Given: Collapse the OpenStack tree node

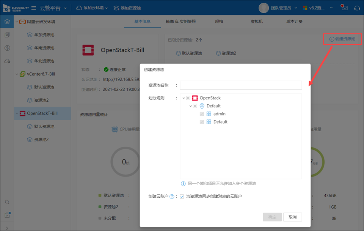Looking at the screenshot, I should coord(184,98).
